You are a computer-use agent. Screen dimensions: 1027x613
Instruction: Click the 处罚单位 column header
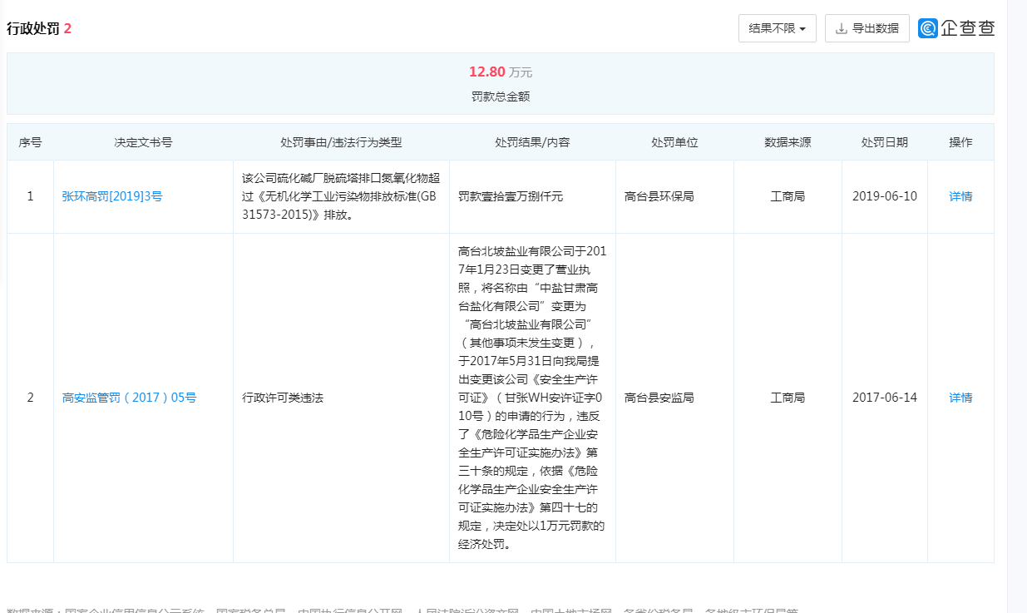[674, 142]
